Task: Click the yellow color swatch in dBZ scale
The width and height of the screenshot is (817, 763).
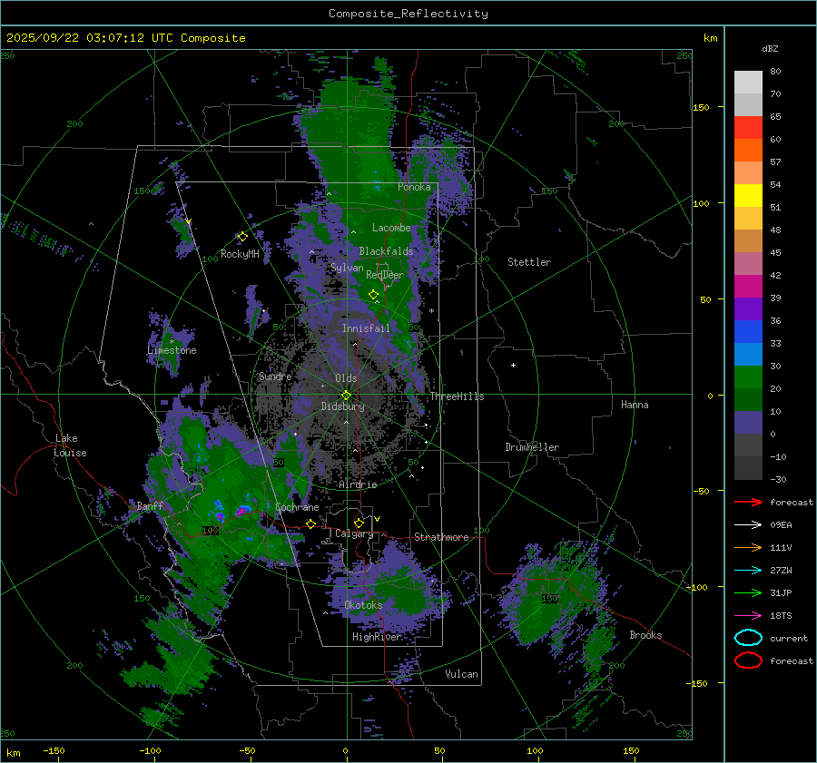Action: pyautogui.click(x=748, y=195)
